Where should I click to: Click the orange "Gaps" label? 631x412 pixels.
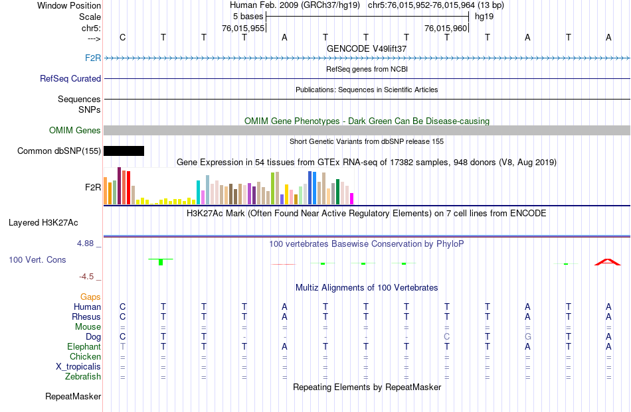[x=90, y=297]
